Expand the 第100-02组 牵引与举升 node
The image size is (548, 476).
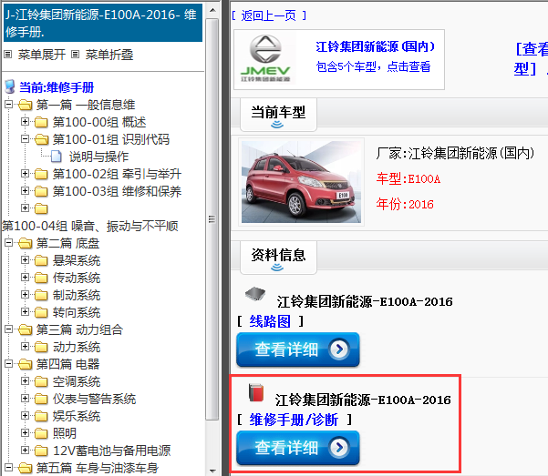[25, 174]
